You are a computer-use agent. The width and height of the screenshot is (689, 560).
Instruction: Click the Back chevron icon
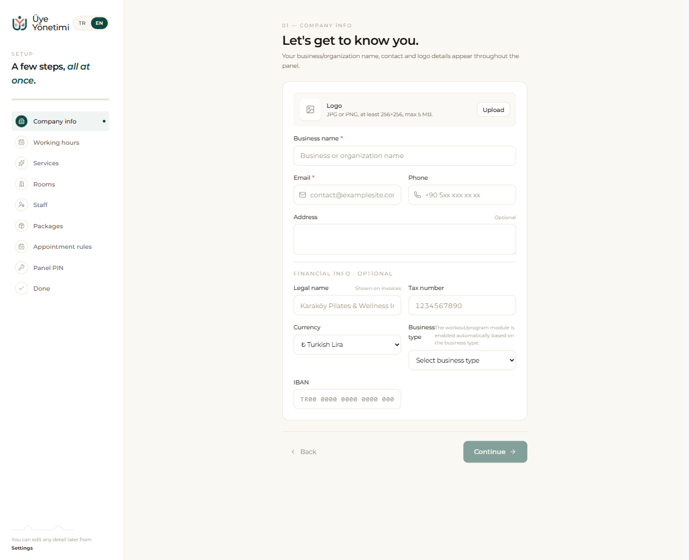pyautogui.click(x=293, y=452)
